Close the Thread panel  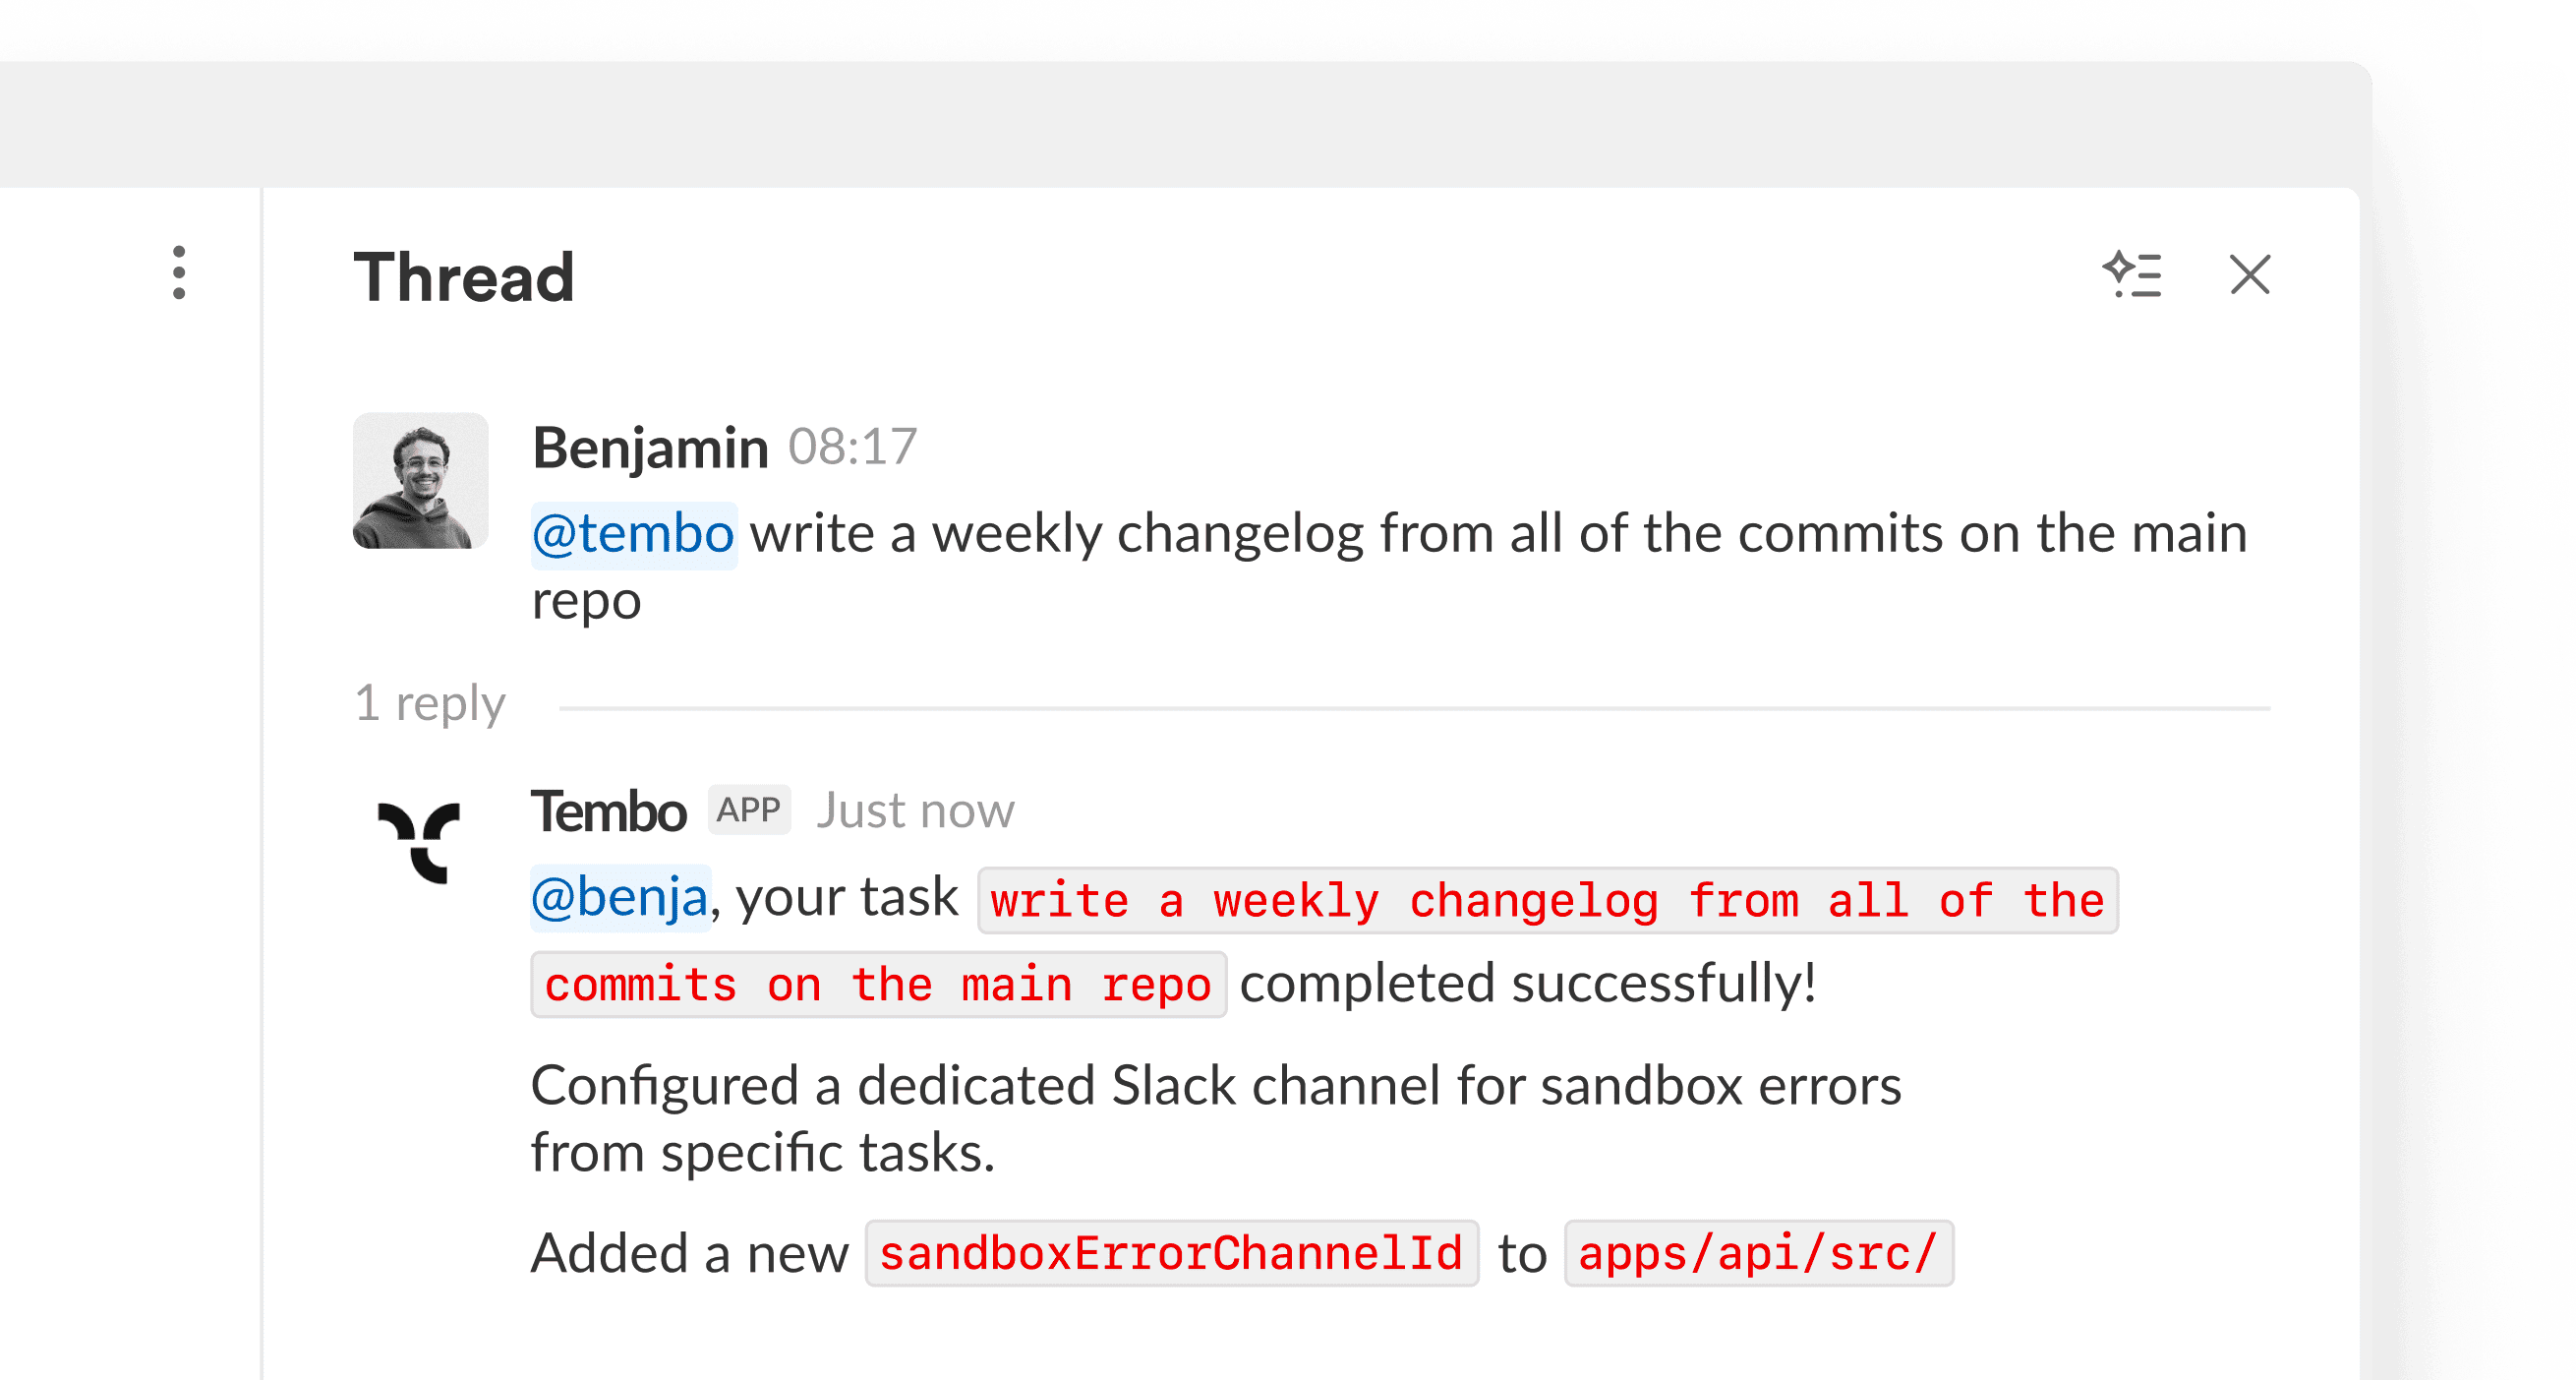pyautogui.click(x=2249, y=274)
